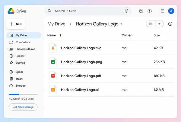Click the Owner column header
Viewport: 181px width, 122px height.
click(x=126, y=35)
